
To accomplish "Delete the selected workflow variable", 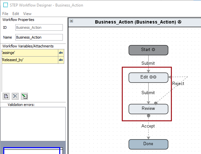I will pyautogui.click(x=15, y=96).
